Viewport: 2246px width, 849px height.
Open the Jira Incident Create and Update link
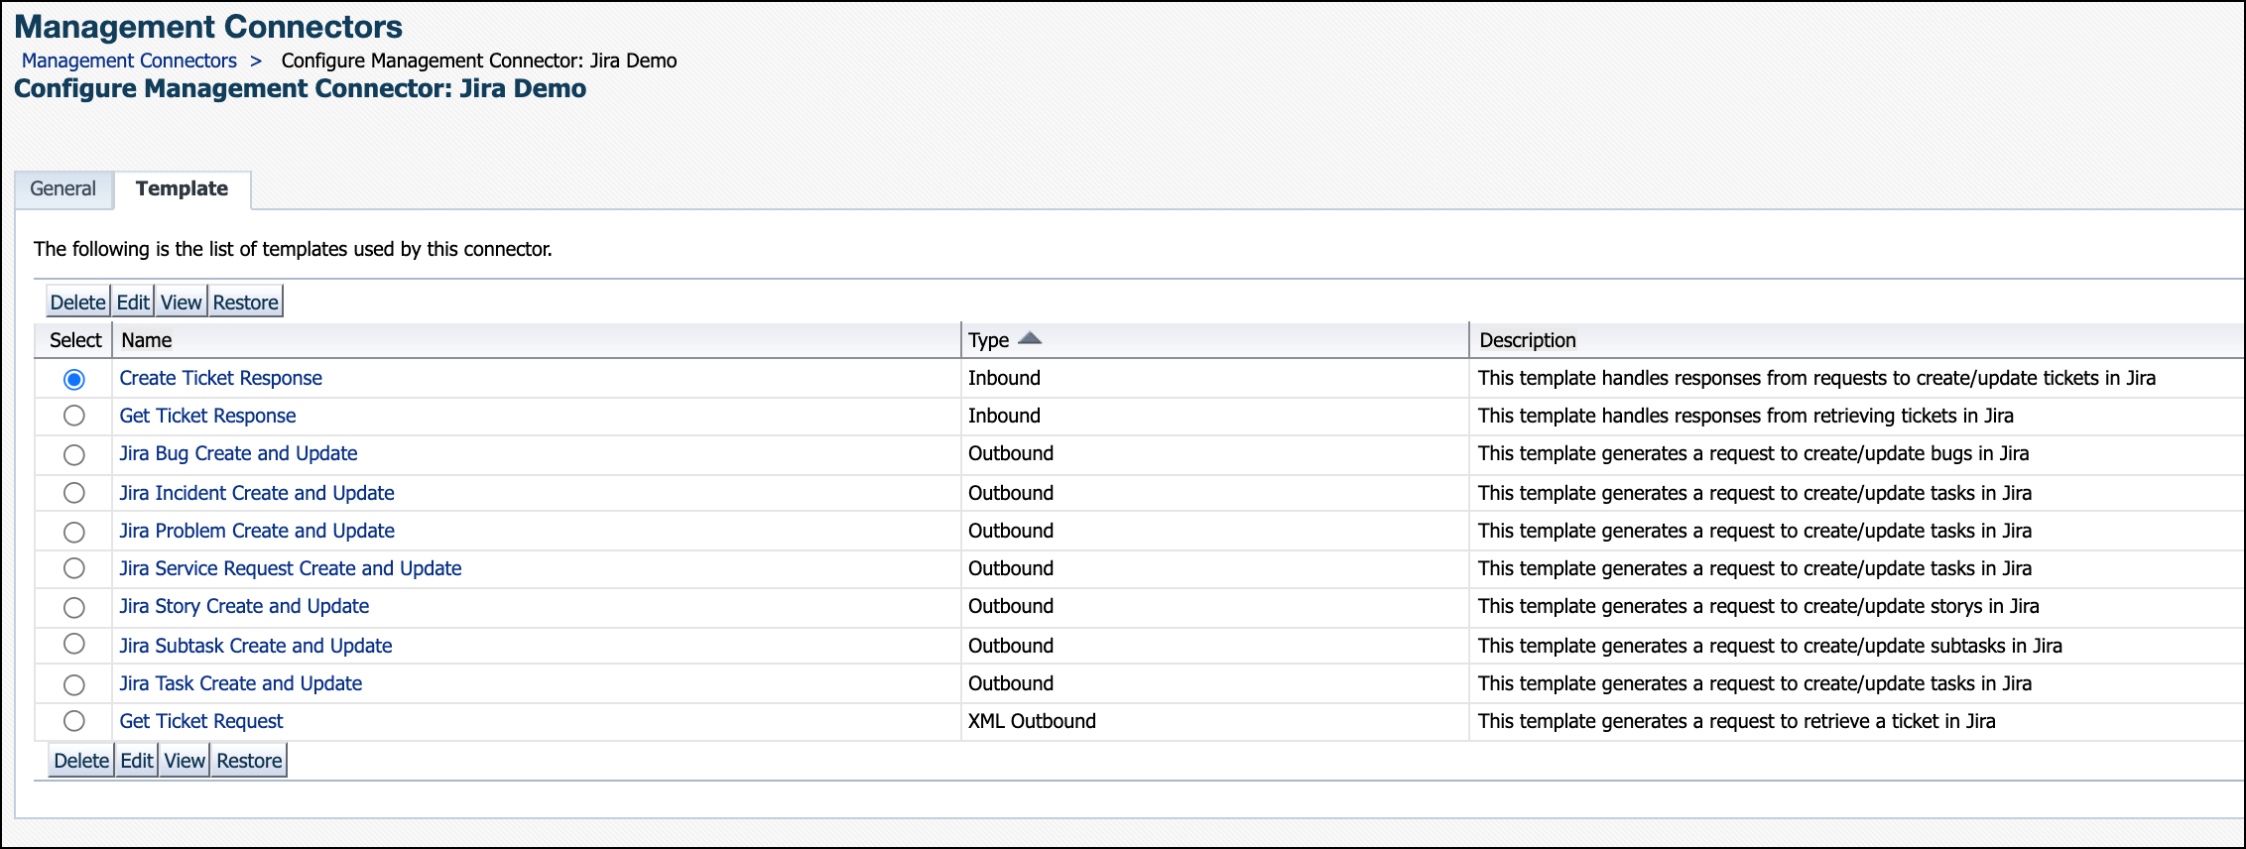257,493
